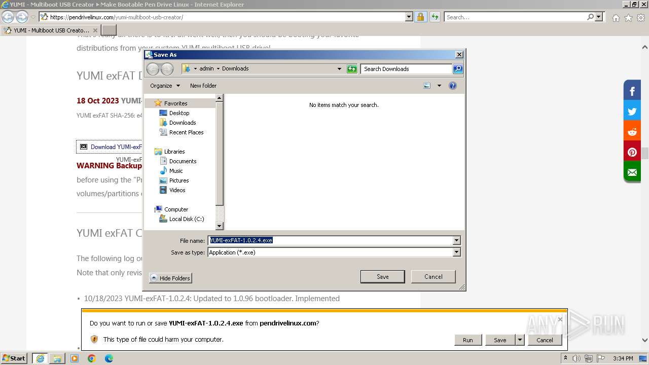This screenshot has height=365, width=649.
Task: Expand the browser address bar dropdown
Action: pos(409,17)
